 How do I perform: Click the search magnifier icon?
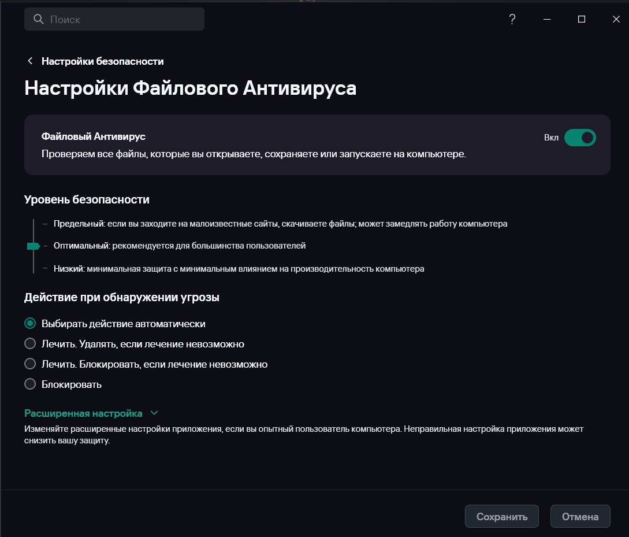click(39, 19)
